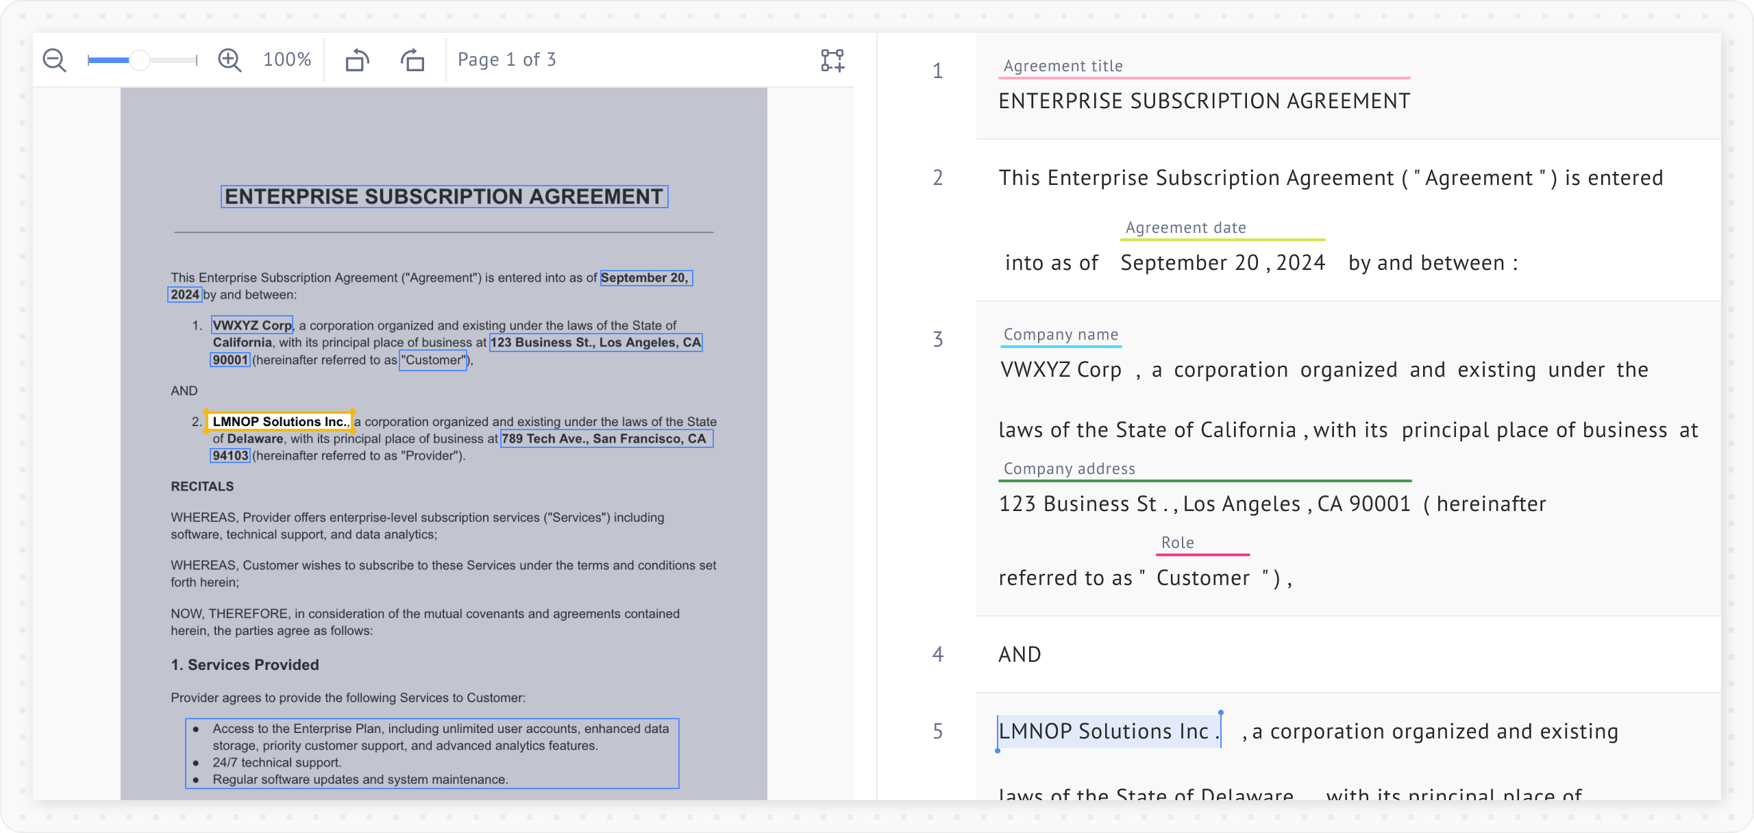Select the document title bounding box
Image resolution: width=1754 pixels, height=833 pixels.
tap(444, 197)
